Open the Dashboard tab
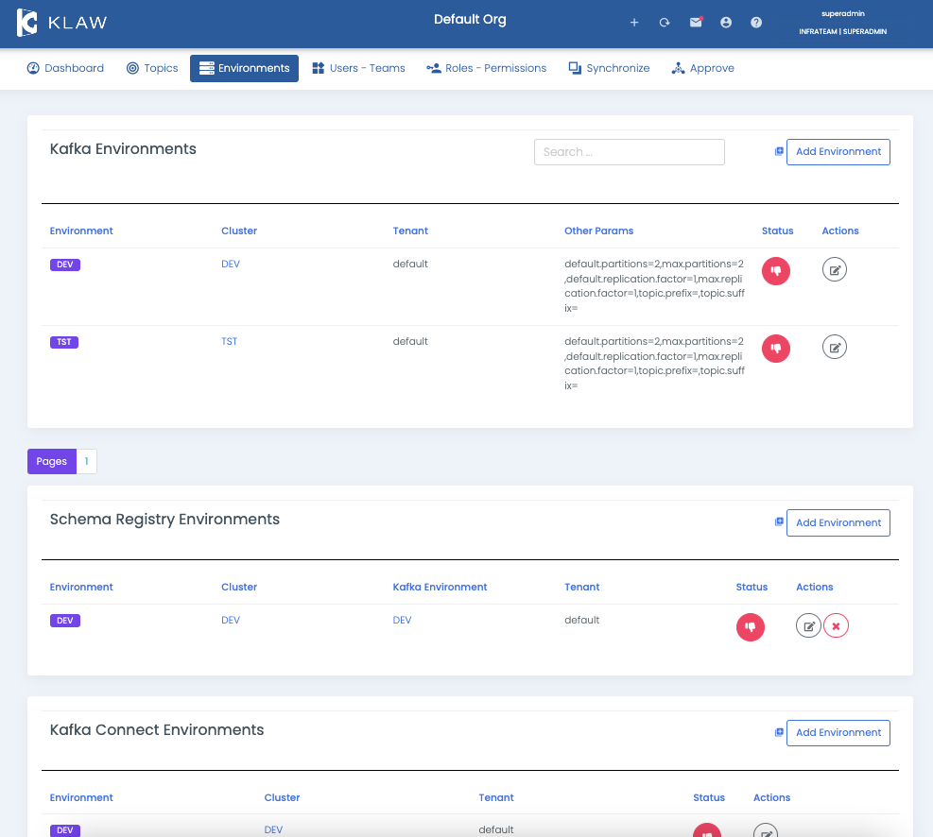Image resolution: width=933 pixels, height=837 pixels. (65, 68)
